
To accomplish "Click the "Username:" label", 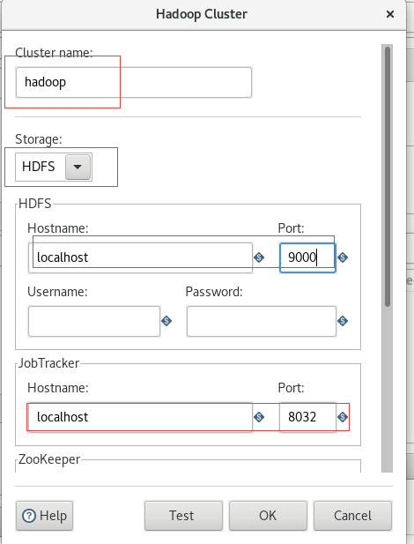I will [x=57, y=292].
